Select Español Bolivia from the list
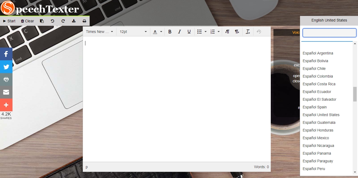The height and width of the screenshot is (178, 358). coord(315,61)
